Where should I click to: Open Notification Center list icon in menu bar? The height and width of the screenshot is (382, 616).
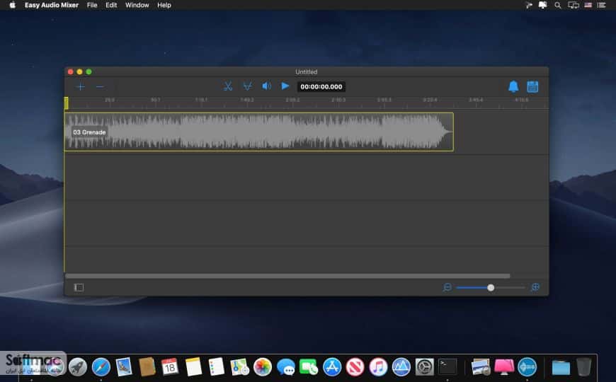pos(601,5)
